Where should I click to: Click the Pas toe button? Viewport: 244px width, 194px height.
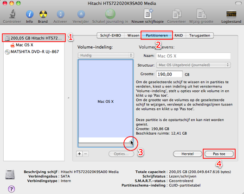219,154
